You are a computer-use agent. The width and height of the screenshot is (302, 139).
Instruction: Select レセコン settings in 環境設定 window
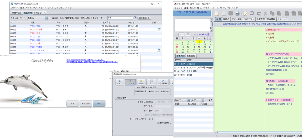[x=130, y=82]
